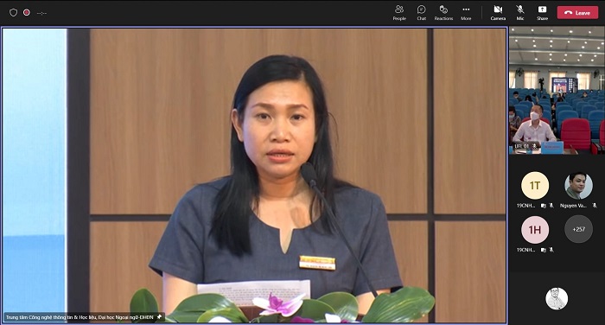The image size is (605, 325).
Task: Leave the meeting
Action: coord(577,12)
